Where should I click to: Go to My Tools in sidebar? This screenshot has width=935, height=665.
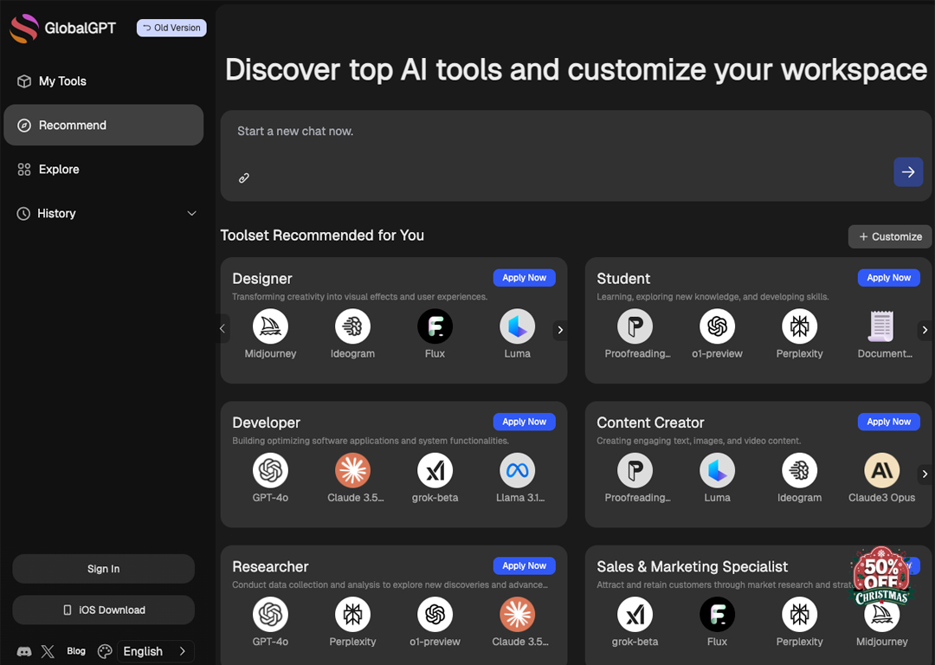(62, 81)
